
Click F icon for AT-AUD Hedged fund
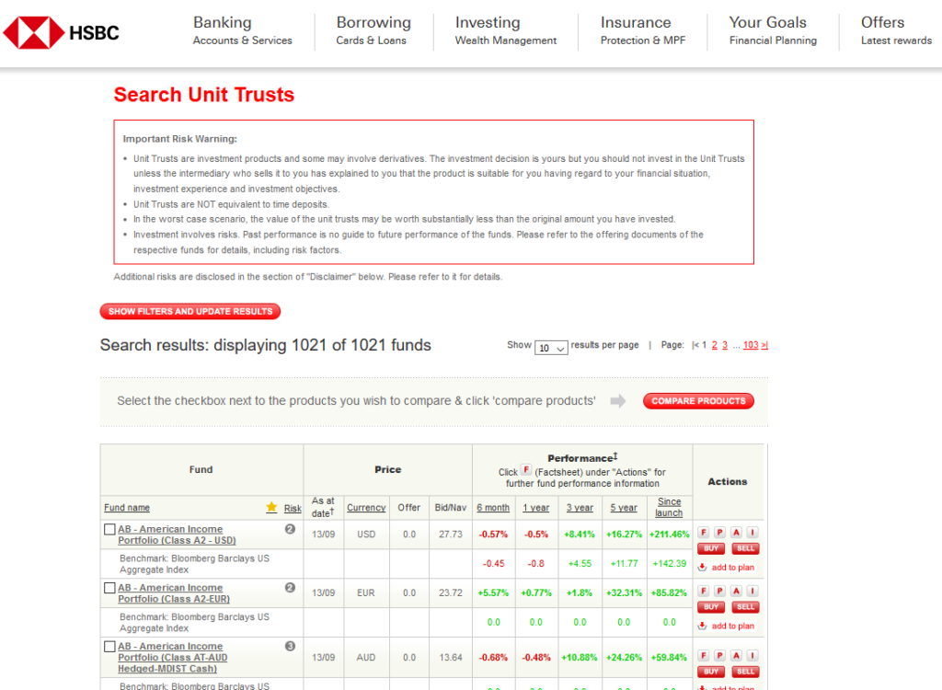pyautogui.click(x=704, y=655)
